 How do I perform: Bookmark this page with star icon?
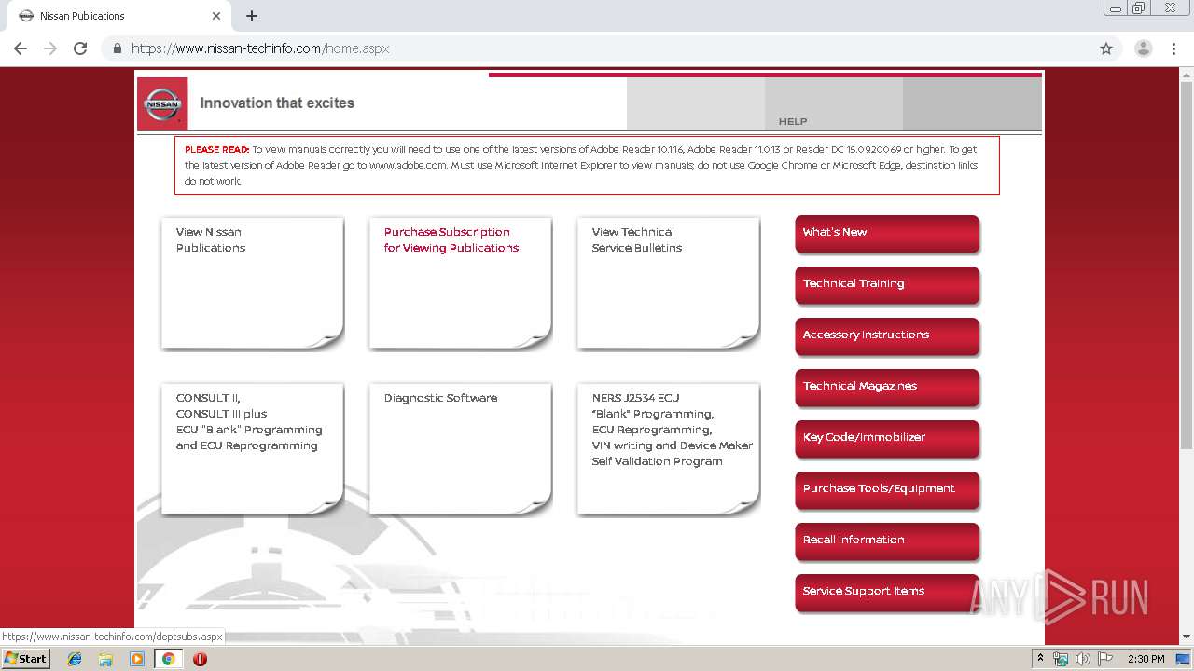(1106, 48)
